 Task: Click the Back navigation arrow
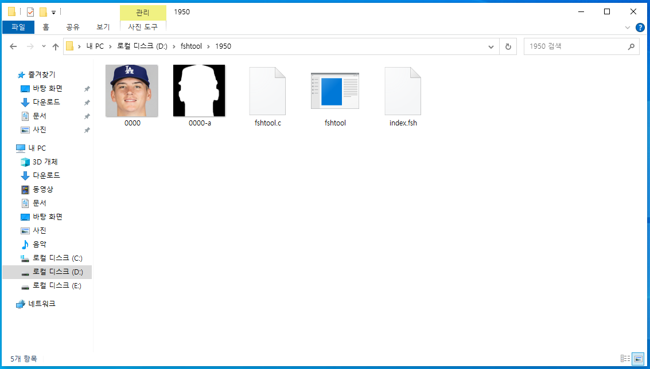pyautogui.click(x=14, y=46)
